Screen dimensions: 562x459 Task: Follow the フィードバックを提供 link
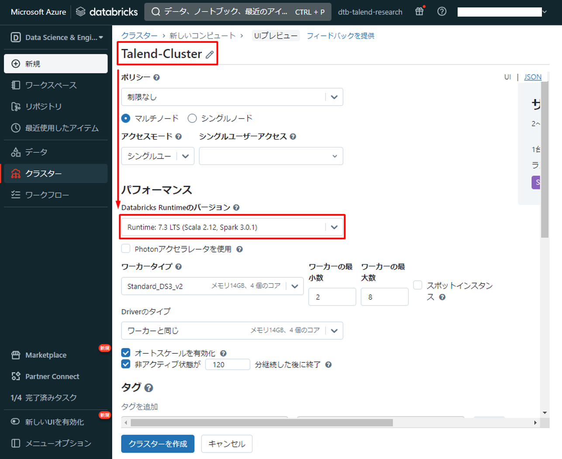pos(340,36)
